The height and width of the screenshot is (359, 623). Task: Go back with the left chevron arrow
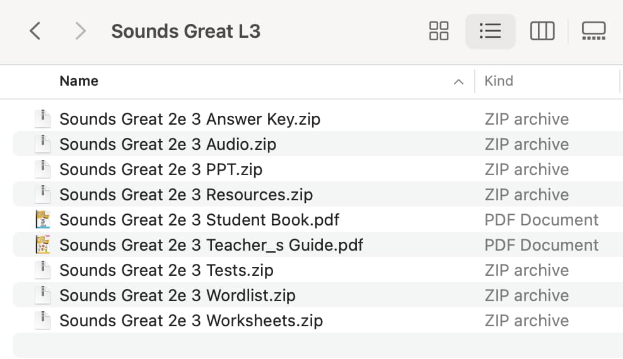35,31
